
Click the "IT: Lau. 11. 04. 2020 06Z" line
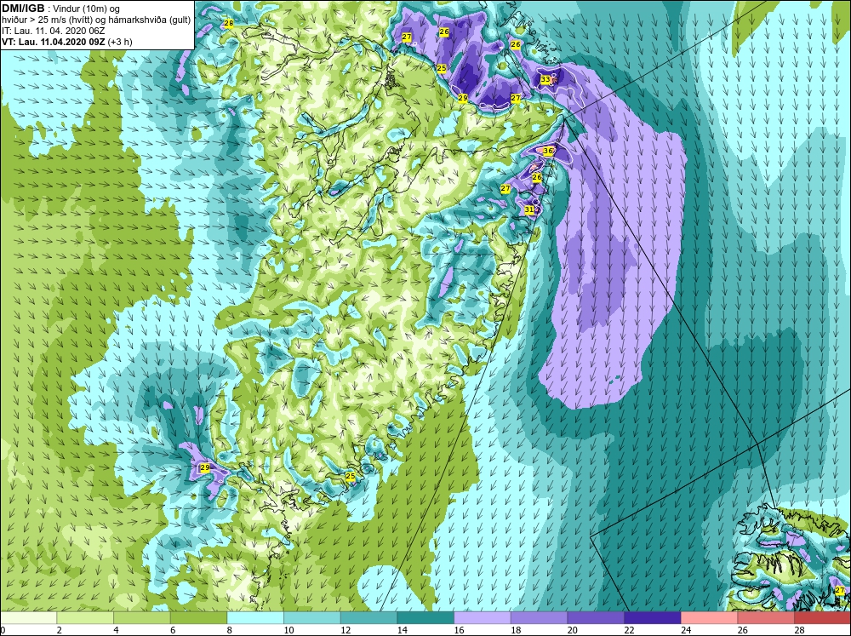53,31
